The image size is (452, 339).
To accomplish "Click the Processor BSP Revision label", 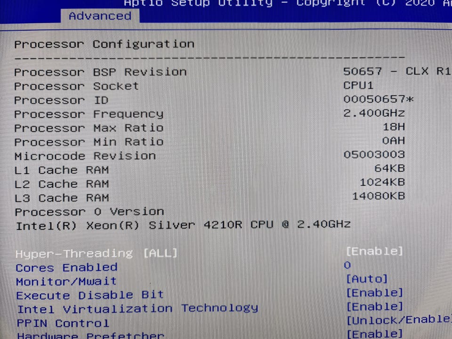I will pos(100,72).
